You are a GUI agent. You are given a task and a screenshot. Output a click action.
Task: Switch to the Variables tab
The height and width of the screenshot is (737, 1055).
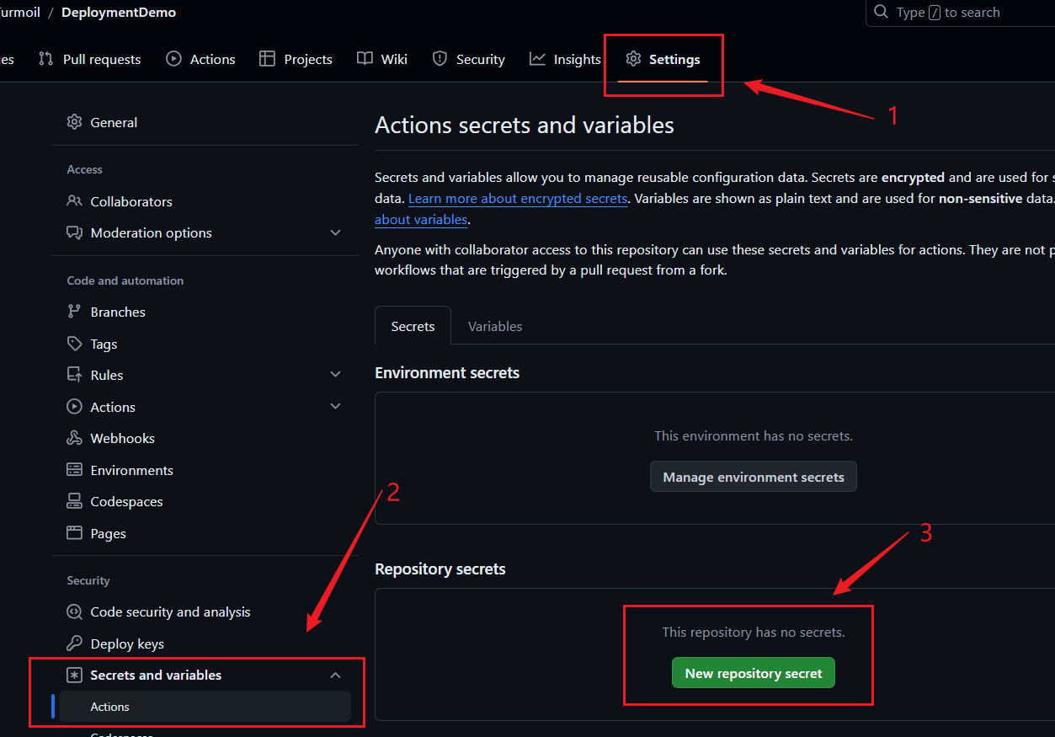pos(495,326)
